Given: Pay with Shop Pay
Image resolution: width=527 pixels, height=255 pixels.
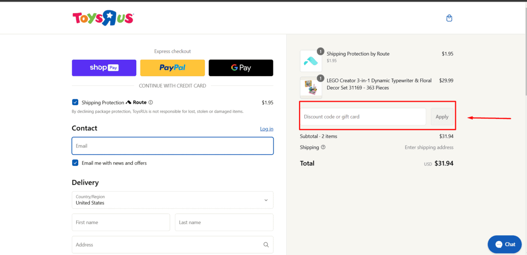Looking at the screenshot, I should (x=104, y=68).
